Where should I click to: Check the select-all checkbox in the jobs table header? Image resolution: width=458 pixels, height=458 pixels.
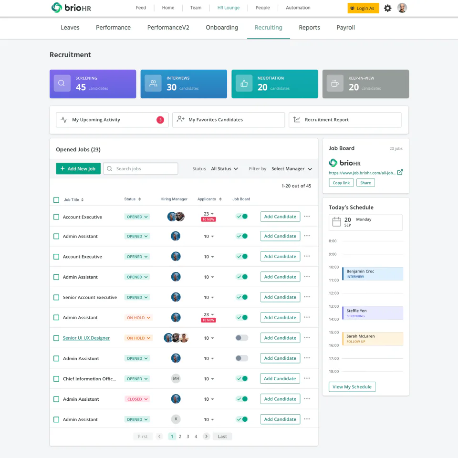[x=56, y=199]
